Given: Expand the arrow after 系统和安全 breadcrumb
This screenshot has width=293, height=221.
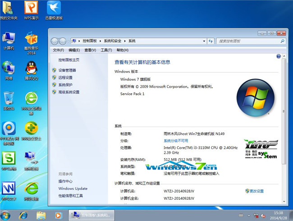Looking at the screenshot, I should 125,41.
